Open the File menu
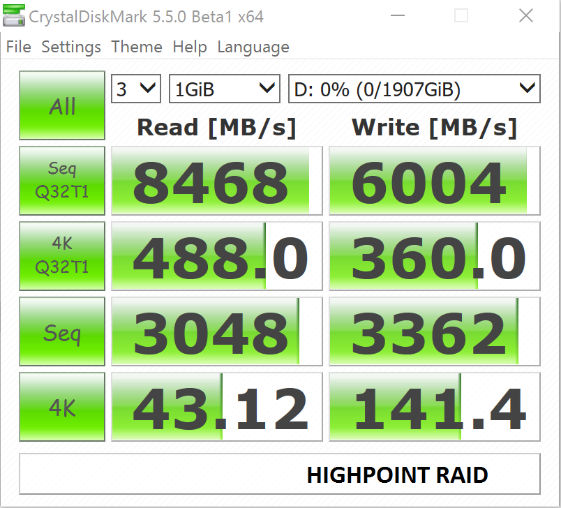Screen dimensions: 561x508 click(19, 47)
